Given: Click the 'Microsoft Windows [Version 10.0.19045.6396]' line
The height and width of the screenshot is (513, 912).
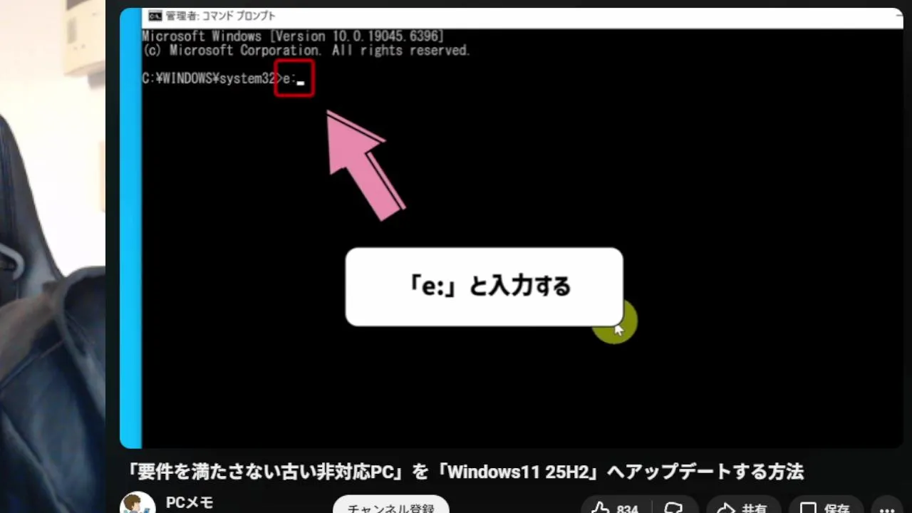Looking at the screenshot, I should point(293,36).
